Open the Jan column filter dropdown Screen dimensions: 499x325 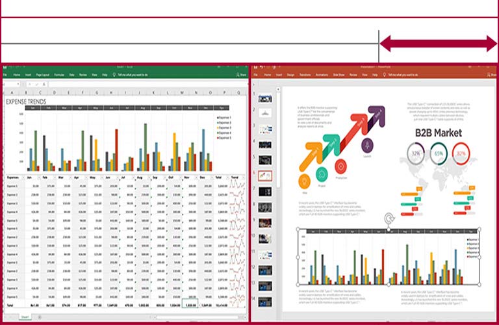point(40,177)
